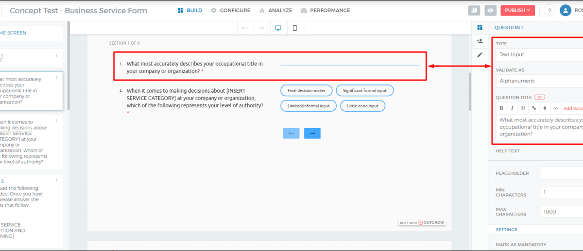
Task: Switch to desktop preview mode
Action: click(278, 28)
